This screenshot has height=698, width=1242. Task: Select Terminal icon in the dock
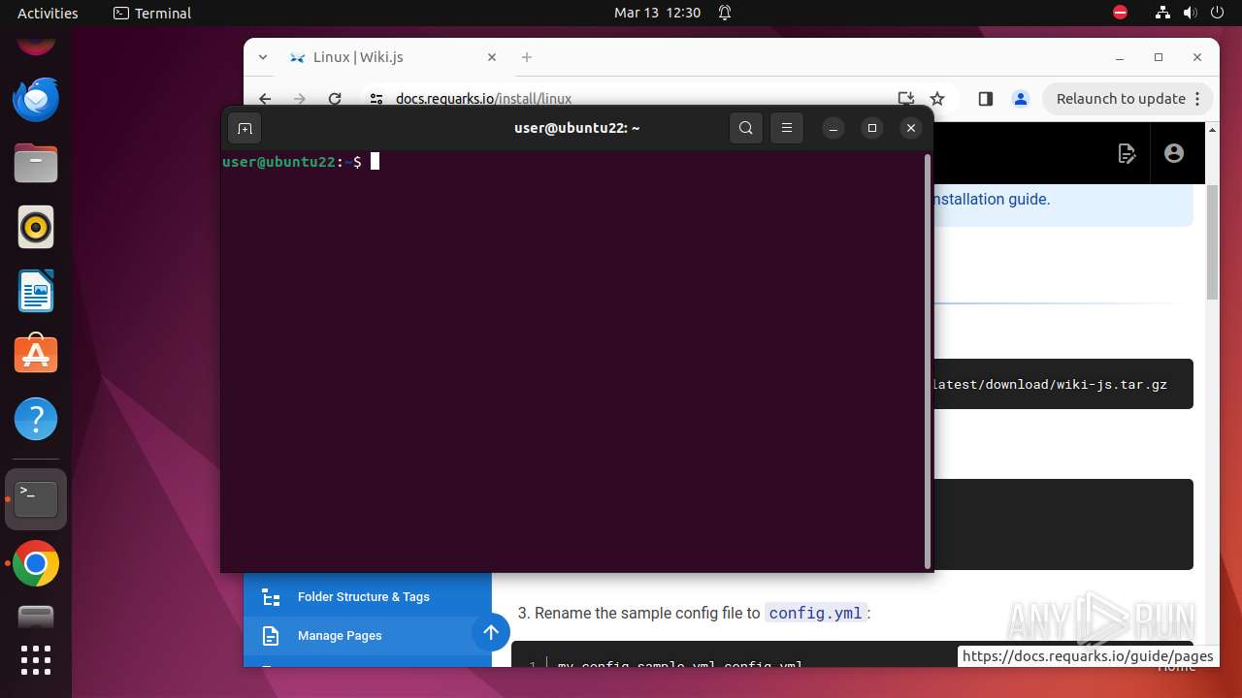pyautogui.click(x=36, y=499)
